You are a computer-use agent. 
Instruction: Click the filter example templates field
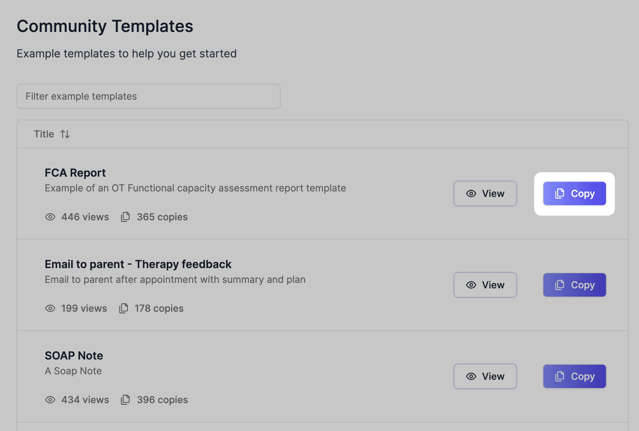[x=149, y=96]
